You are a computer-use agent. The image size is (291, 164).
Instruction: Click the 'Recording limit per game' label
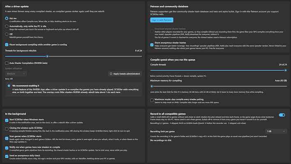[162, 132]
